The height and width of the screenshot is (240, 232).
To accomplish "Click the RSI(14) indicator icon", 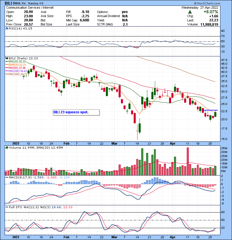I will click(7, 28).
